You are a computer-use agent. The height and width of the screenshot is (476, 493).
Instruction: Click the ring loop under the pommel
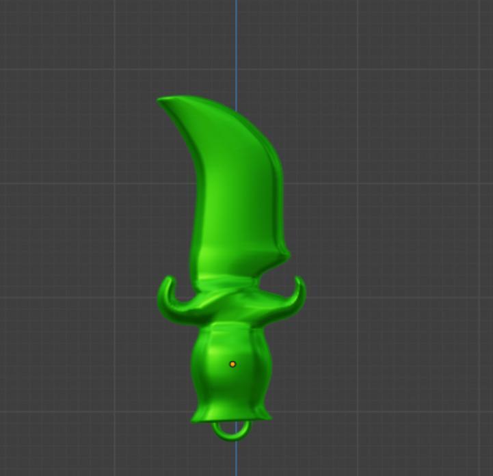pos(232,430)
